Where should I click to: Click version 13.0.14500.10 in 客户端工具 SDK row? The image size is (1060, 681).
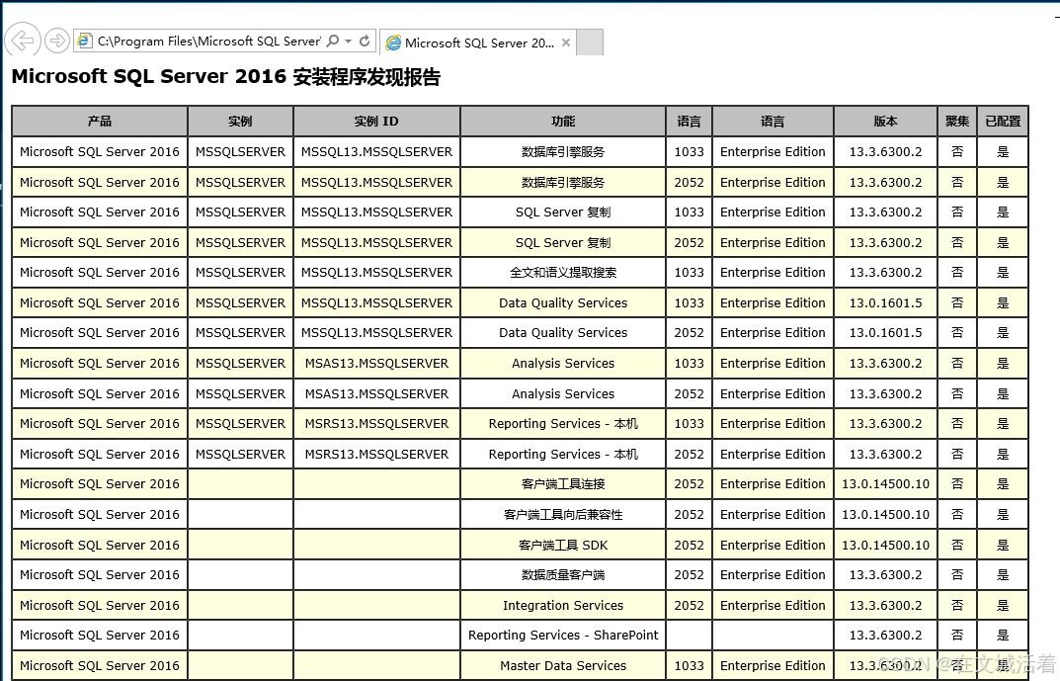885,545
